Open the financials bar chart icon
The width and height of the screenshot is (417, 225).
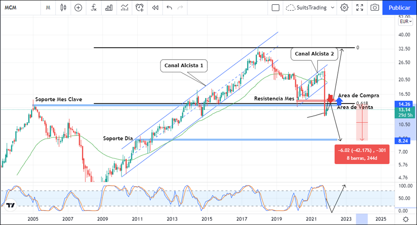(x=109, y=8)
